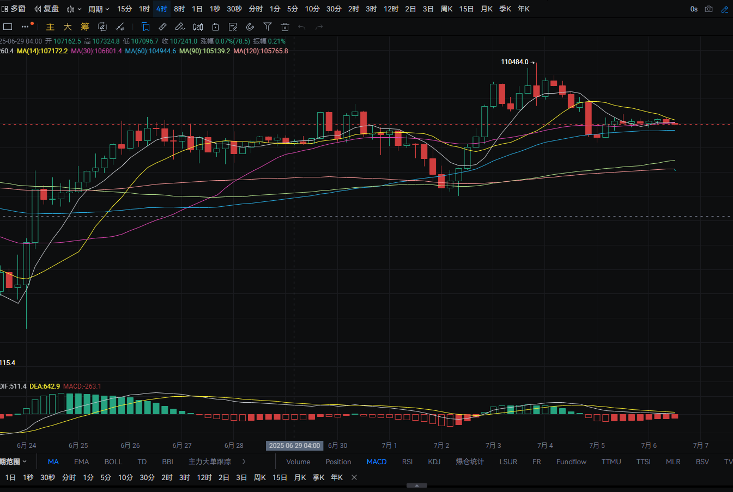This screenshot has width=733, height=492.
Task: Activate the pen drawing tool
Action: (180, 27)
